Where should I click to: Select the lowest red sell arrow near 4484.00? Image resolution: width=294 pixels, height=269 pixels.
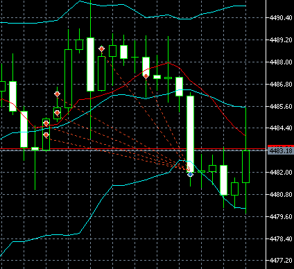click(46, 135)
